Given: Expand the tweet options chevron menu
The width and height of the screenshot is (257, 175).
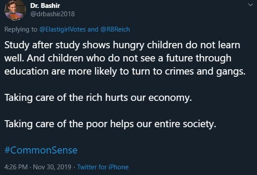Looking at the screenshot, I should pos(250,5).
